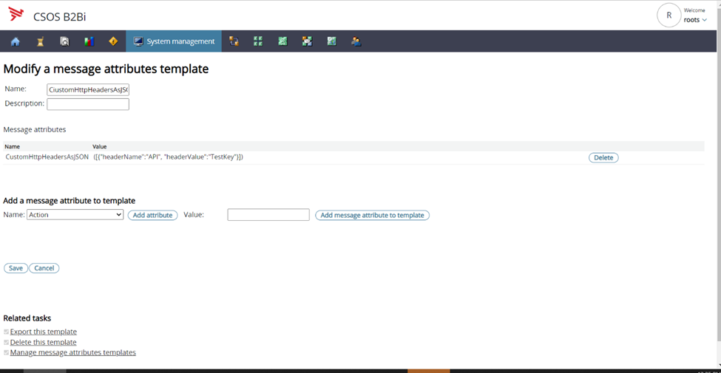
Task: Open the System management tab
Action: (x=174, y=41)
